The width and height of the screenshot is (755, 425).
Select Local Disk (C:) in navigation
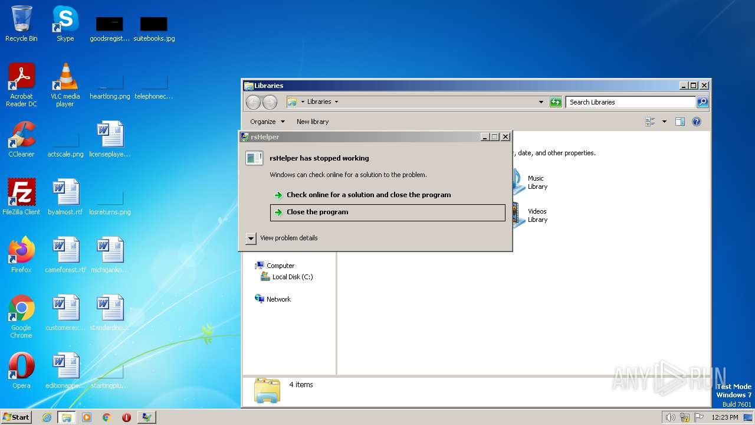(x=287, y=277)
